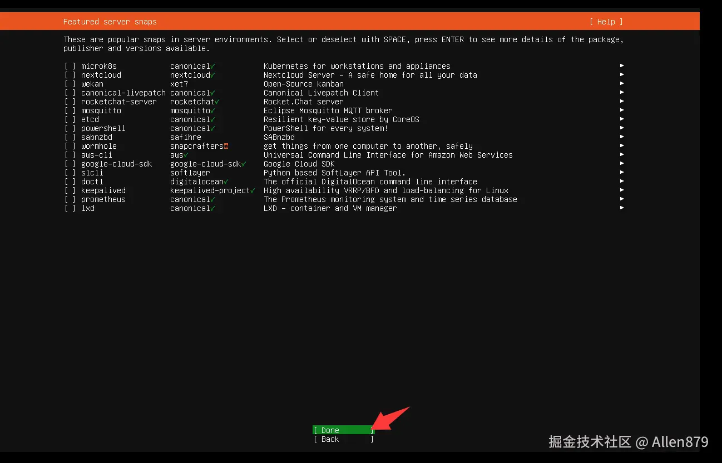Image resolution: width=722 pixels, height=463 pixels.
Task: Go back with the Back button
Action: [343, 439]
